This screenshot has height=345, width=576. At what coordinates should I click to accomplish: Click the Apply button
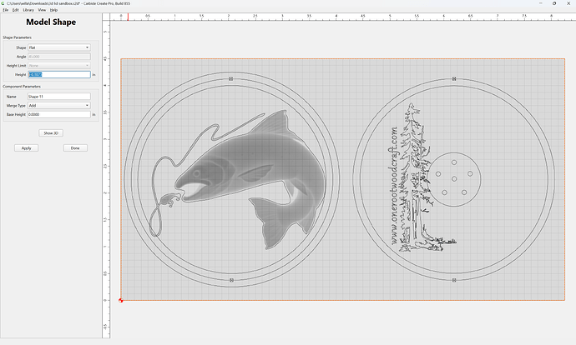pos(27,148)
